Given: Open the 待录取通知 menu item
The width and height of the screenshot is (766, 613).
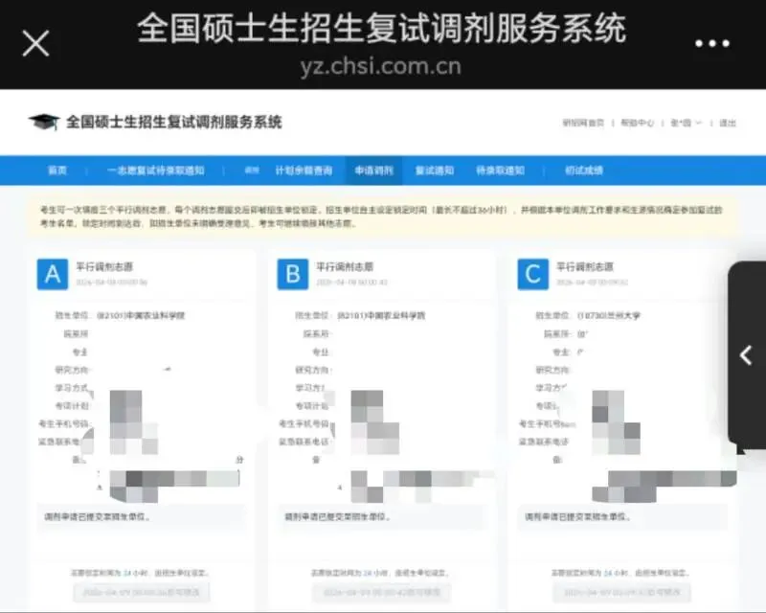Looking at the screenshot, I should (500, 170).
